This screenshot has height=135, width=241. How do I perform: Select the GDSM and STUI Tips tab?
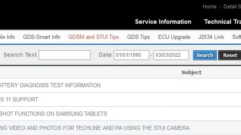(x=94, y=37)
